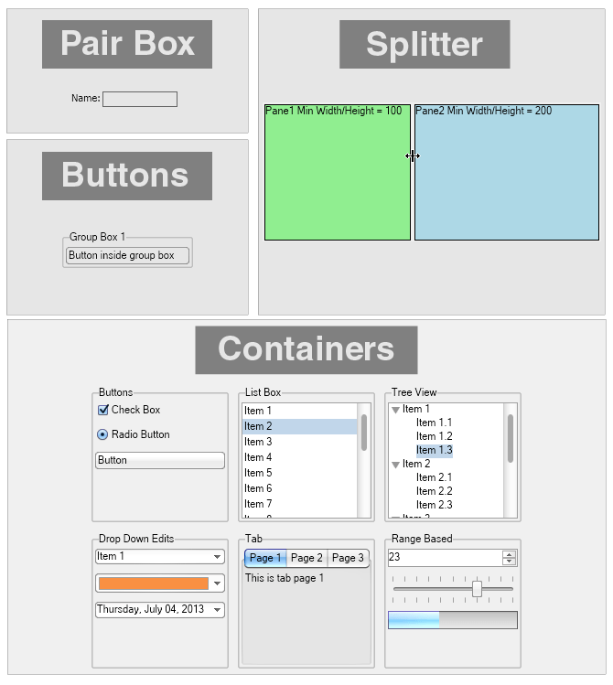Image resolution: width=613 pixels, height=685 pixels.
Task: Select Item 3 in list box
Action: click(258, 442)
